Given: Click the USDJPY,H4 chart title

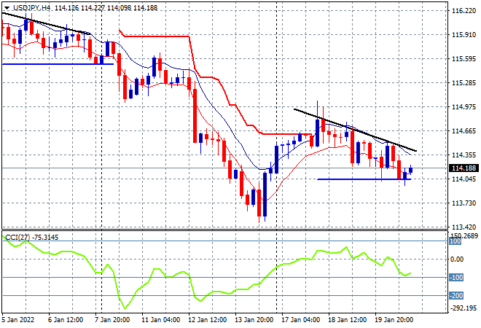Looking at the screenshot, I should tap(31, 8).
